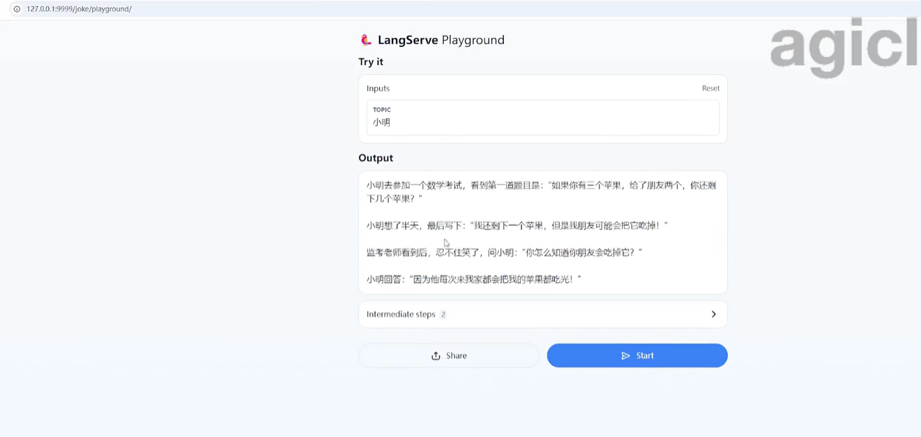Click the site info icon in address bar
This screenshot has height=437, width=921.
pos(17,9)
